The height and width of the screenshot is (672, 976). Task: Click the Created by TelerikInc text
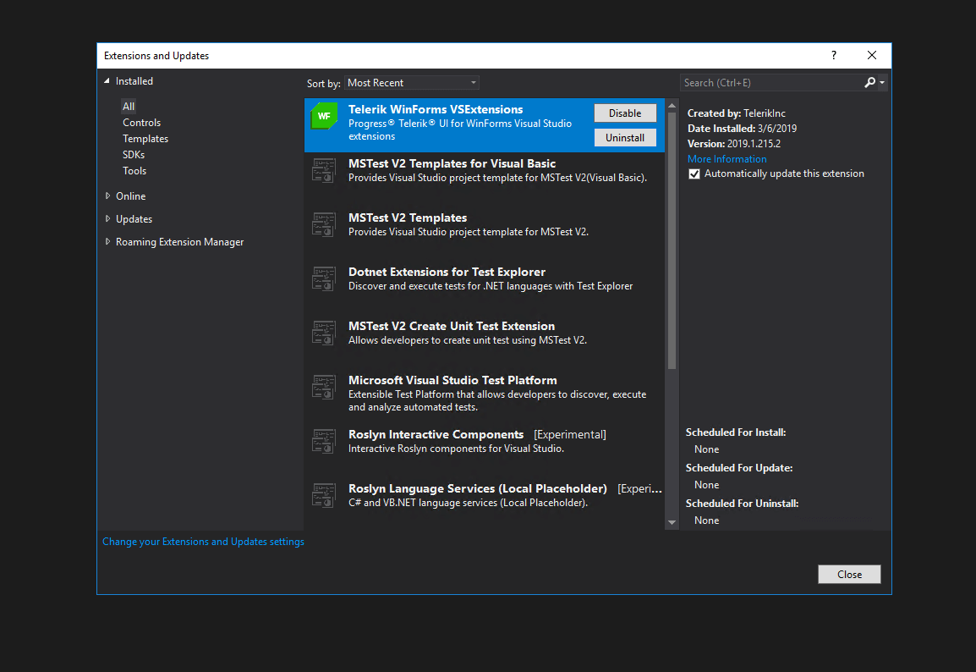click(737, 113)
